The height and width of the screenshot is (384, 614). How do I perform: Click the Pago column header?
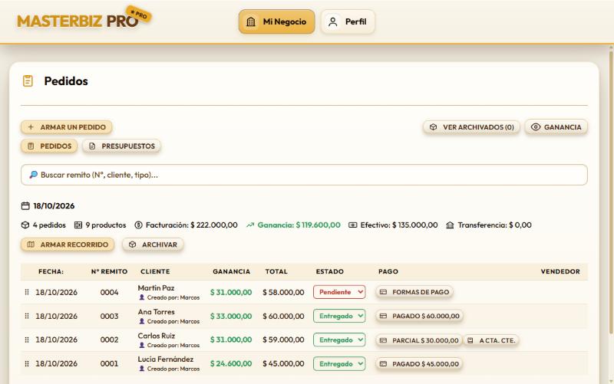tap(388, 271)
